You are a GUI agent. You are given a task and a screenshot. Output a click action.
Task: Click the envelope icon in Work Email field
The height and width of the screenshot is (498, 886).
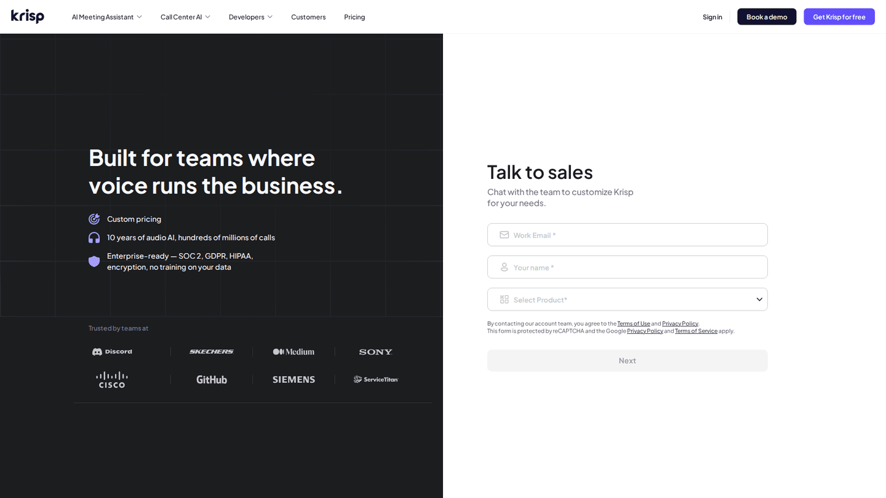tap(505, 235)
